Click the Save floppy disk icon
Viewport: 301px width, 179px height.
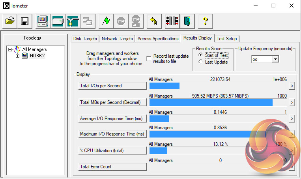[x=24, y=21]
